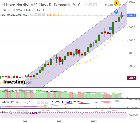Remove the RSI indicator with its X icon

(x=26, y=112)
